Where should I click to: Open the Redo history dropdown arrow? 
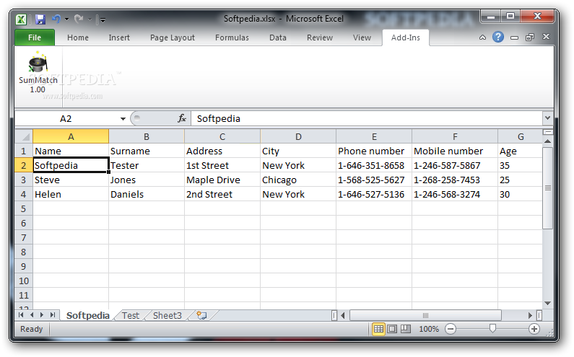90,19
